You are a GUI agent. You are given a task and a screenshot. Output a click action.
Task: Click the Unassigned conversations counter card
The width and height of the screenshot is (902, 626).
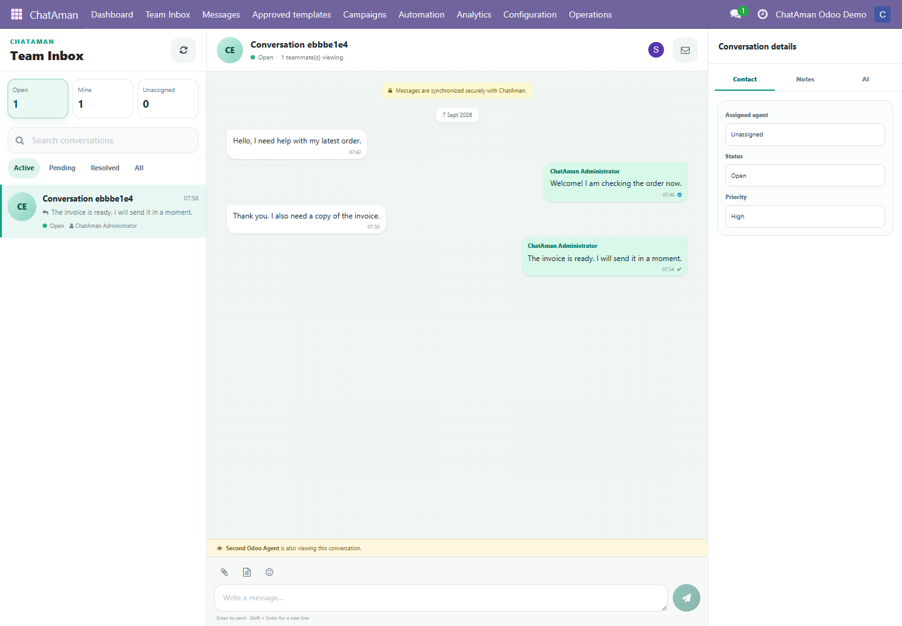click(x=168, y=98)
